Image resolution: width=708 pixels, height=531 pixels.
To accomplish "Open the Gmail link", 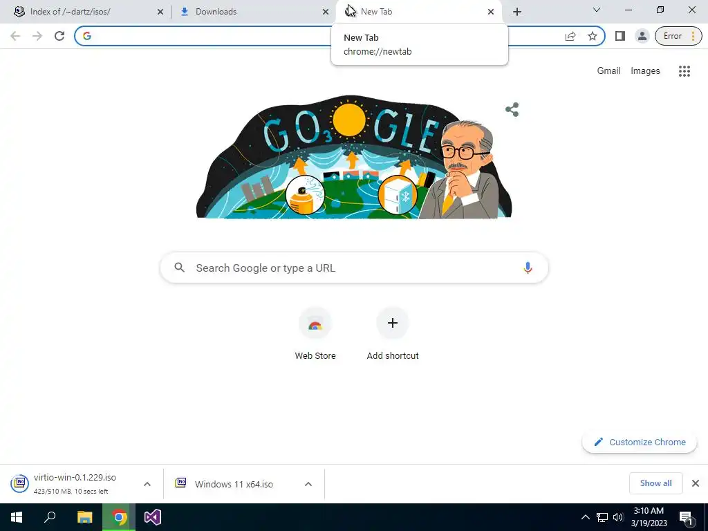I will pos(608,71).
